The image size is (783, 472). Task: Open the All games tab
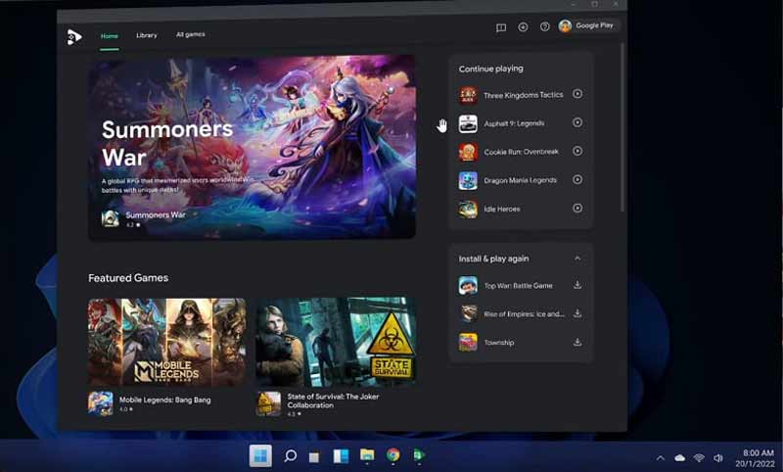pos(190,34)
